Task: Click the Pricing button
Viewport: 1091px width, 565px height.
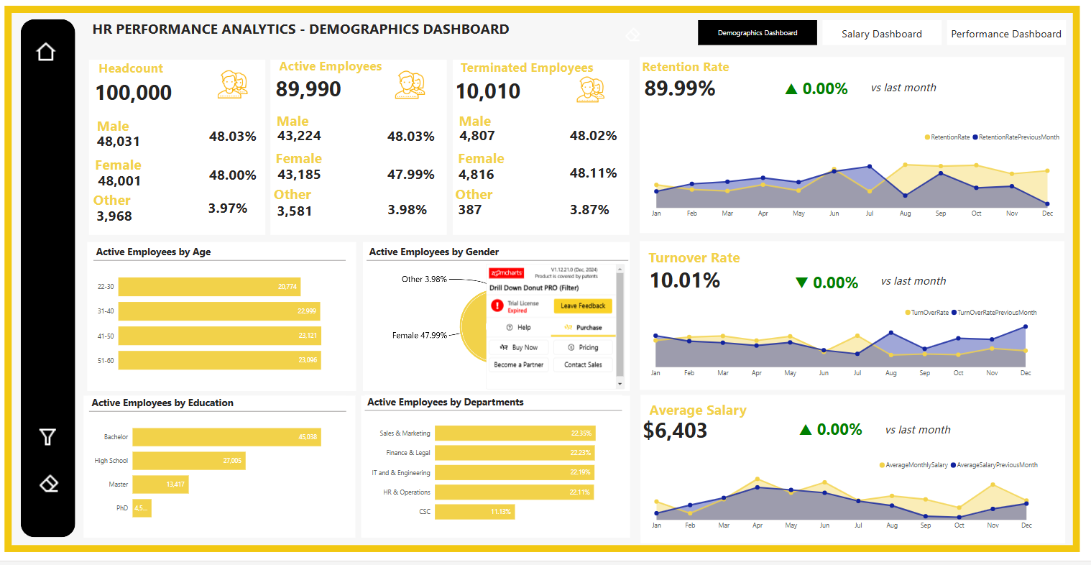Action: point(583,347)
